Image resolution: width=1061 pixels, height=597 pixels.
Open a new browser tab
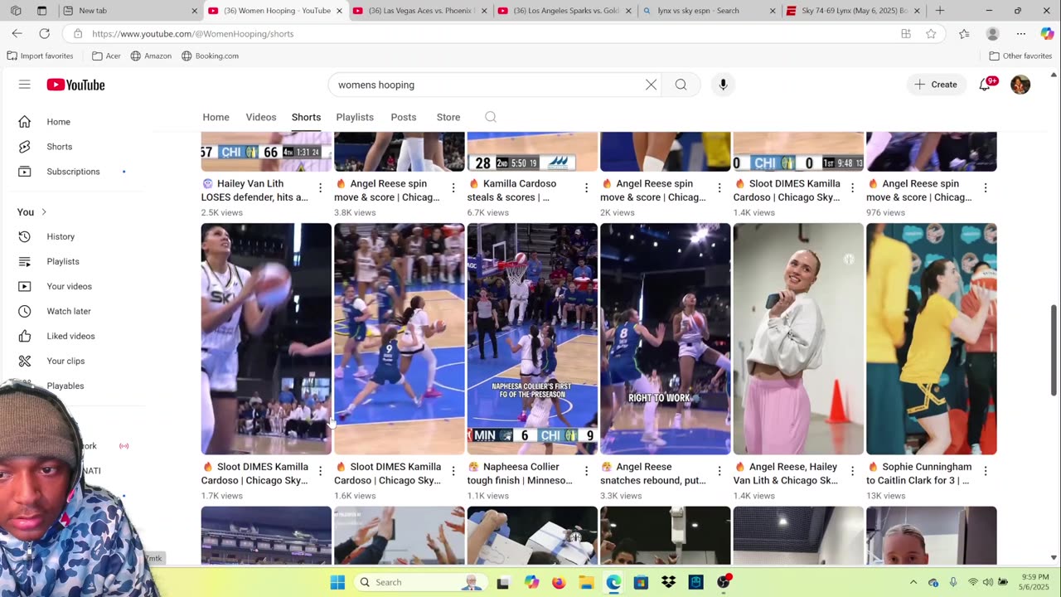pyautogui.click(x=940, y=11)
